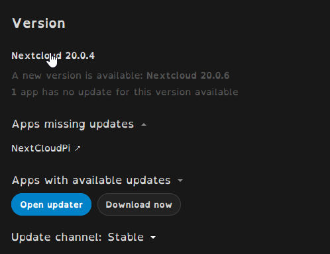Click the external link arrow beside NextCloudPi
This screenshot has height=254, width=330.
pos(78,148)
